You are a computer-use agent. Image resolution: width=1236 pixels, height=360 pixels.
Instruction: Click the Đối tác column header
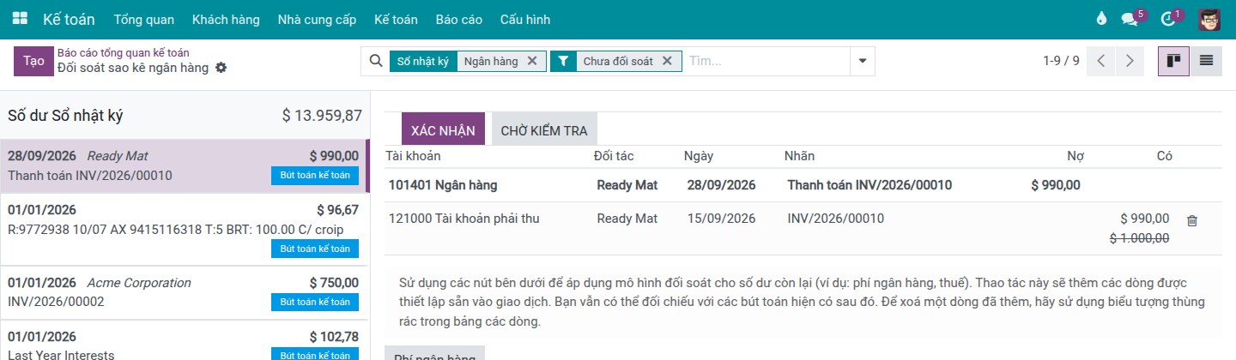pos(614,156)
